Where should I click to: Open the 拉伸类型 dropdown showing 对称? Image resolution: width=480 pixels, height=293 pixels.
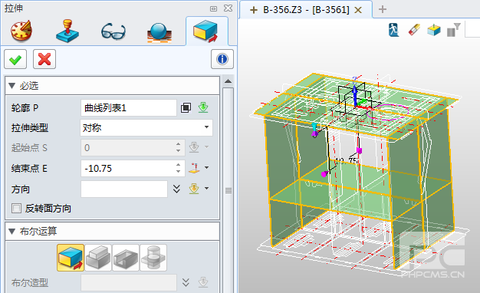click(x=146, y=127)
